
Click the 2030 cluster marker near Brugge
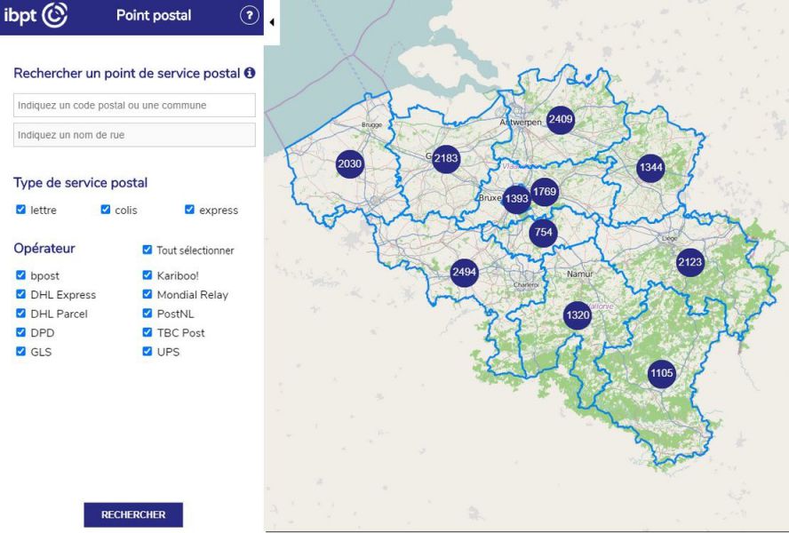click(x=350, y=163)
